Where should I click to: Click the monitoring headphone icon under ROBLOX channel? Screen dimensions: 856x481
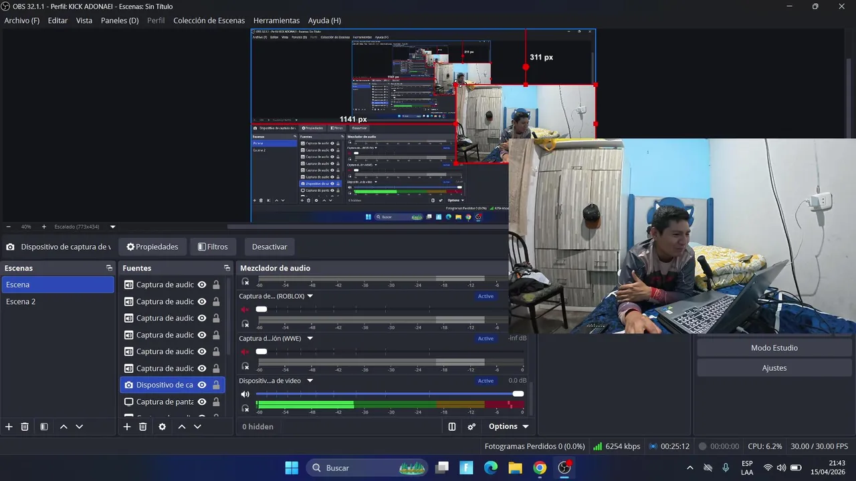(x=245, y=324)
